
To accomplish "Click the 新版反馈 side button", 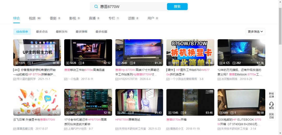I will (271, 95).
